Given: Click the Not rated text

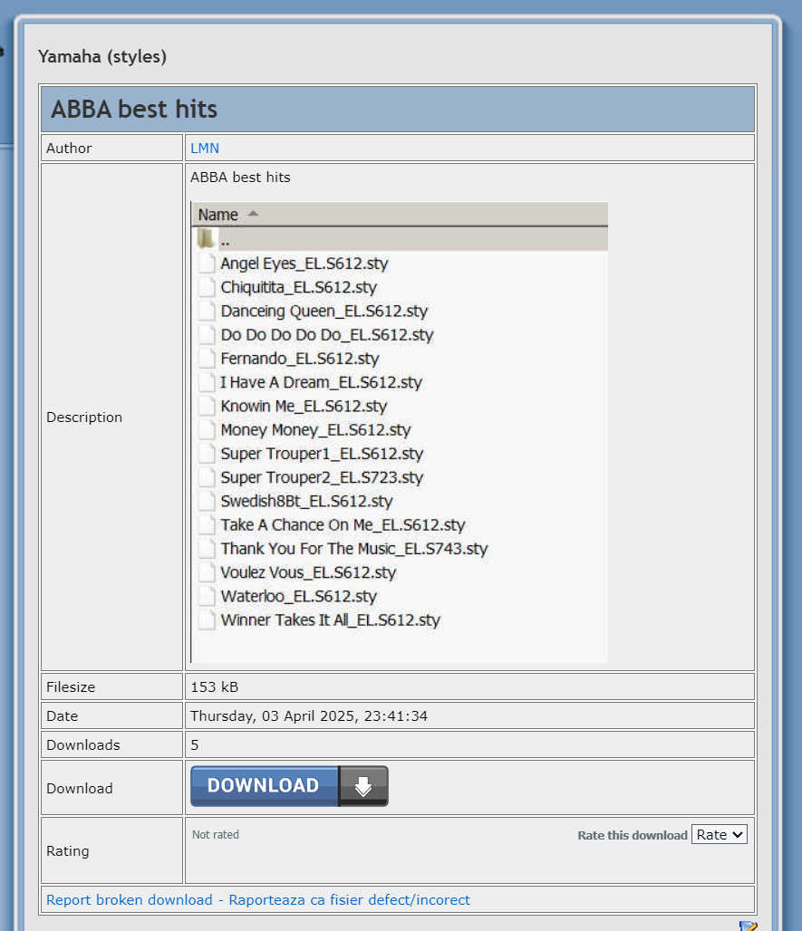Looking at the screenshot, I should pos(216,834).
